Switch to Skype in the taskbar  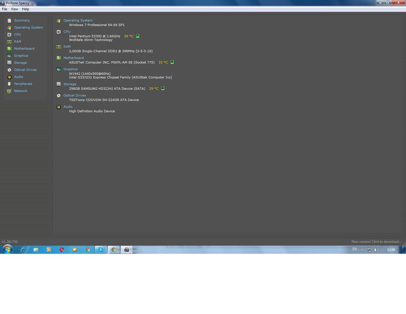[100, 249]
